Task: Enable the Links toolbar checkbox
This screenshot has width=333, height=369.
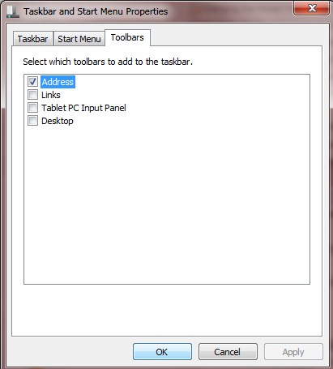Action: click(32, 95)
